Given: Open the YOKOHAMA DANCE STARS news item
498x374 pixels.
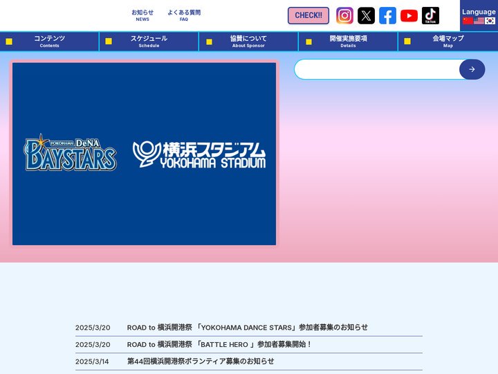Looking at the screenshot, I should [x=247, y=328].
